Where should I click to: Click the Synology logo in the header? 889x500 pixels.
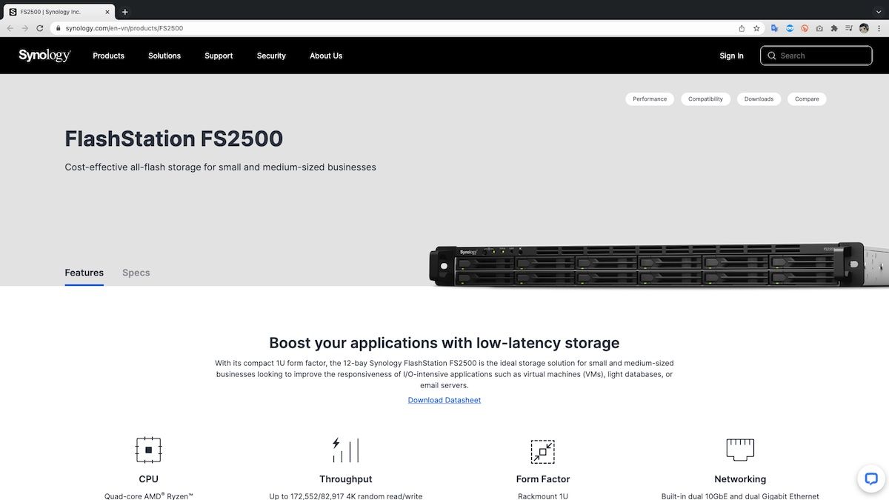click(44, 56)
